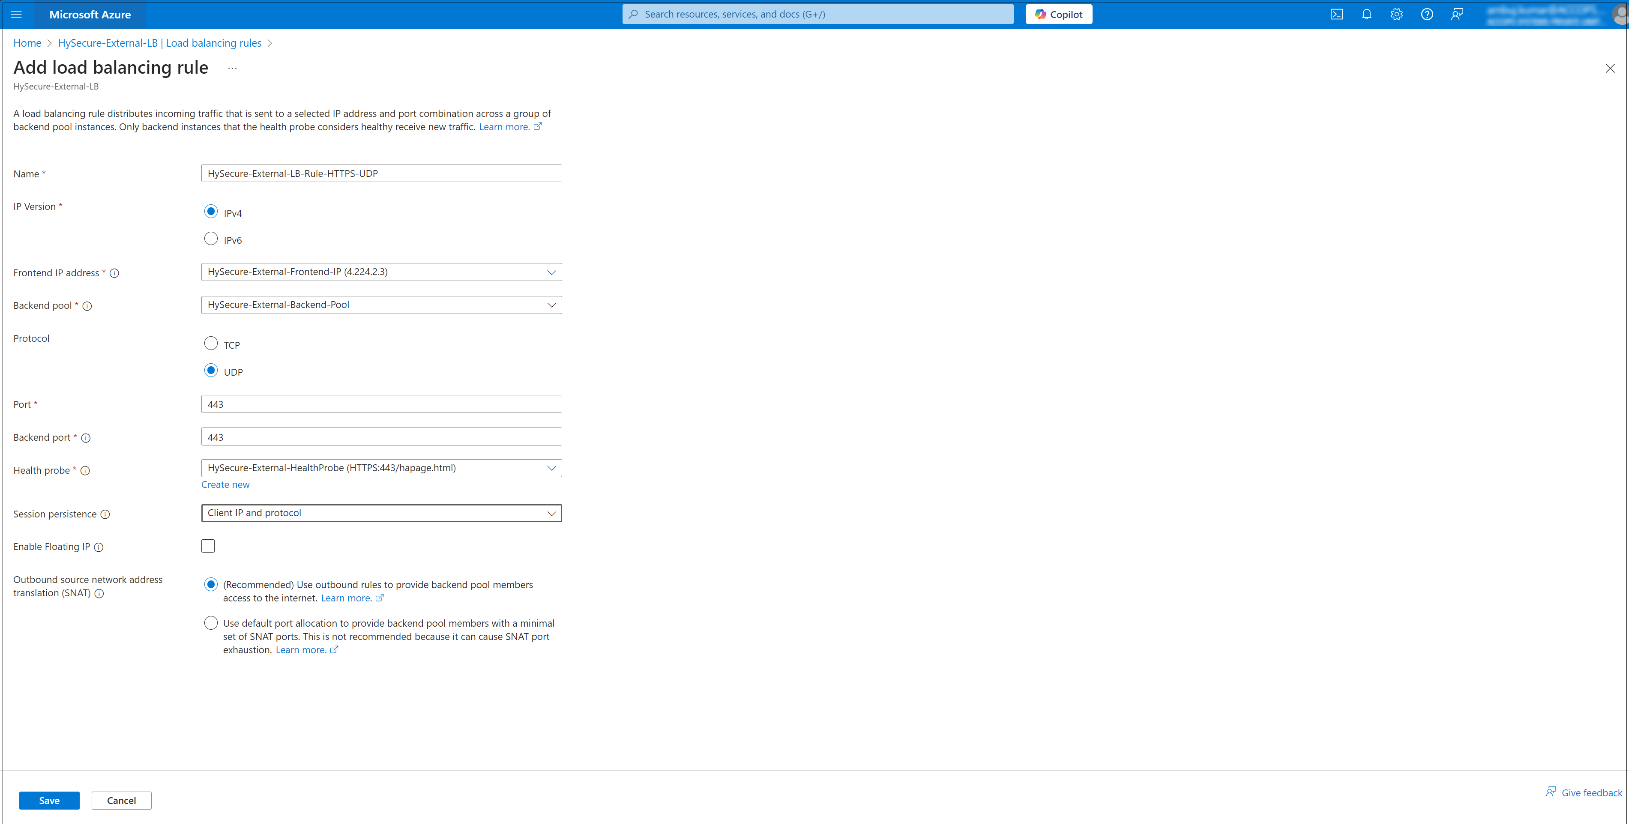Open the portal settings gear
Screen dimensions: 1629x828
(x=1396, y=15)
